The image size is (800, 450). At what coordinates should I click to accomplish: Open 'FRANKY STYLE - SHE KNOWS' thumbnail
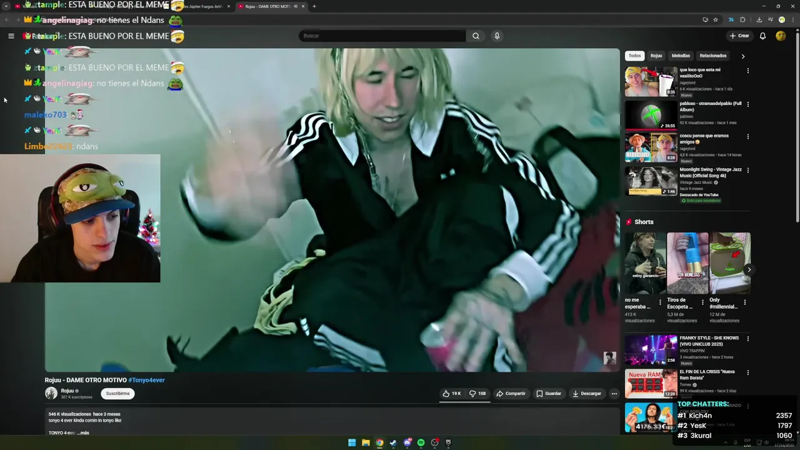[651, 349]
